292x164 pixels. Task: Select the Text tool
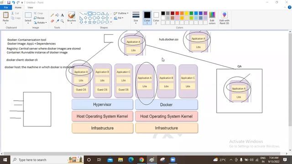[62, 15]
